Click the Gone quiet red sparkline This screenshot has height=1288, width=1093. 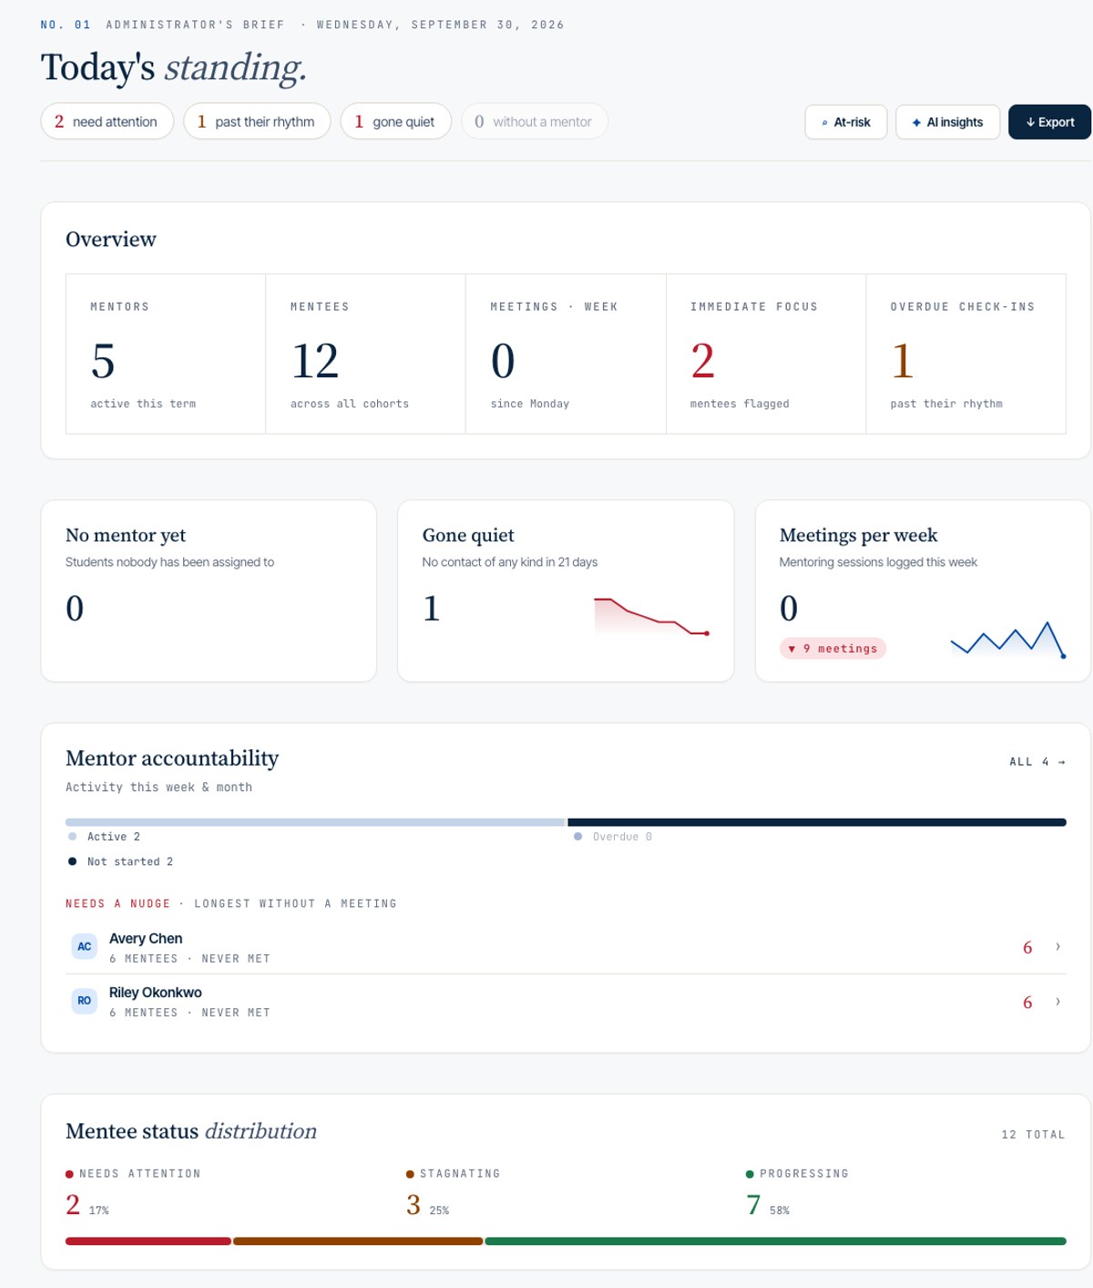pyautogui.click(x=651, y=616)
